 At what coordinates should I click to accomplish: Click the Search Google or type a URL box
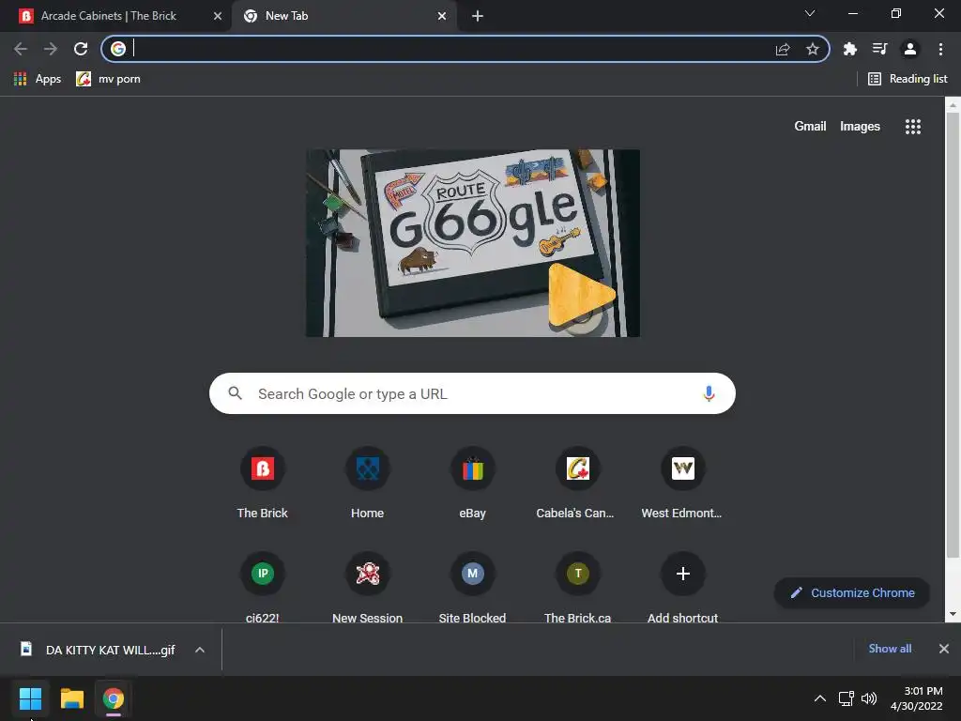[x=472, y=393]
